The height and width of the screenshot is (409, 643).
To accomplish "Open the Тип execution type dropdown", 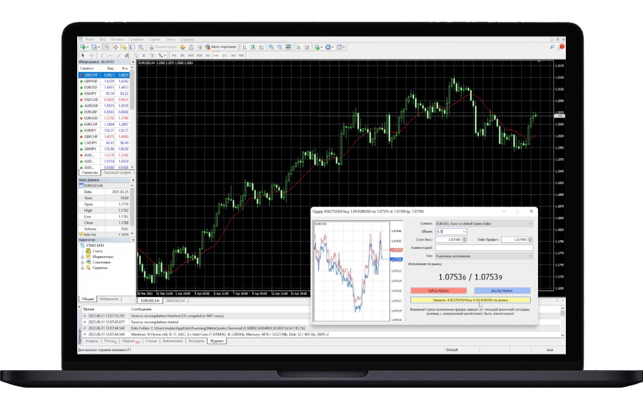I will point(484,256).
